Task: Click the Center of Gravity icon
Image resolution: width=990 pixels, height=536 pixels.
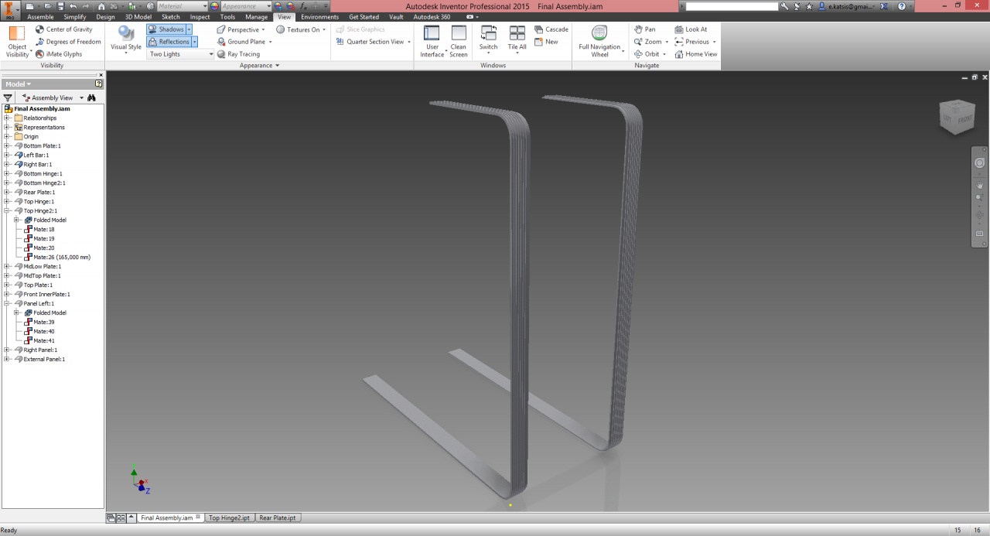Action: click(x=40, y=29)
